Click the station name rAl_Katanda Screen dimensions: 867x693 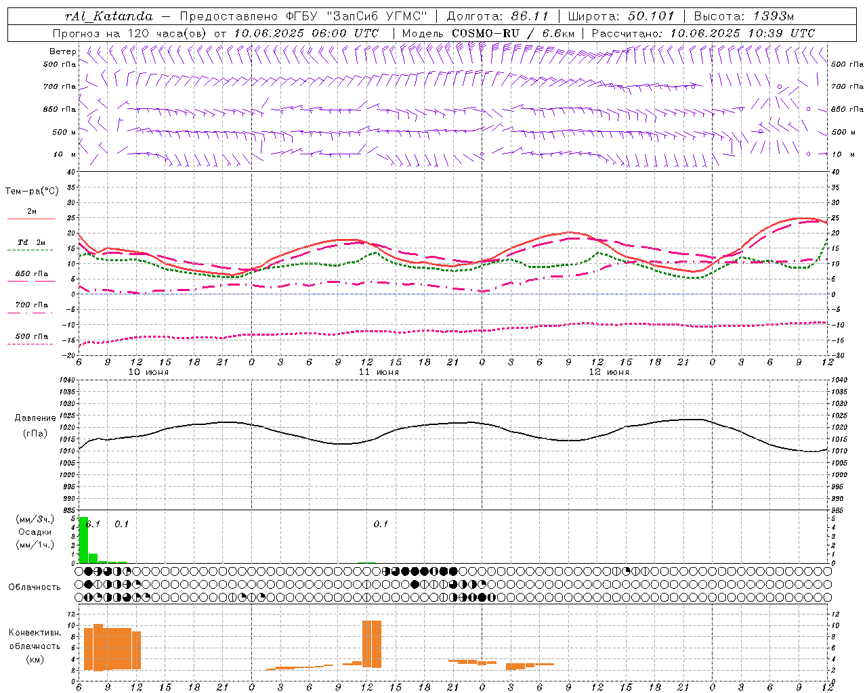(x=109, y=16)
